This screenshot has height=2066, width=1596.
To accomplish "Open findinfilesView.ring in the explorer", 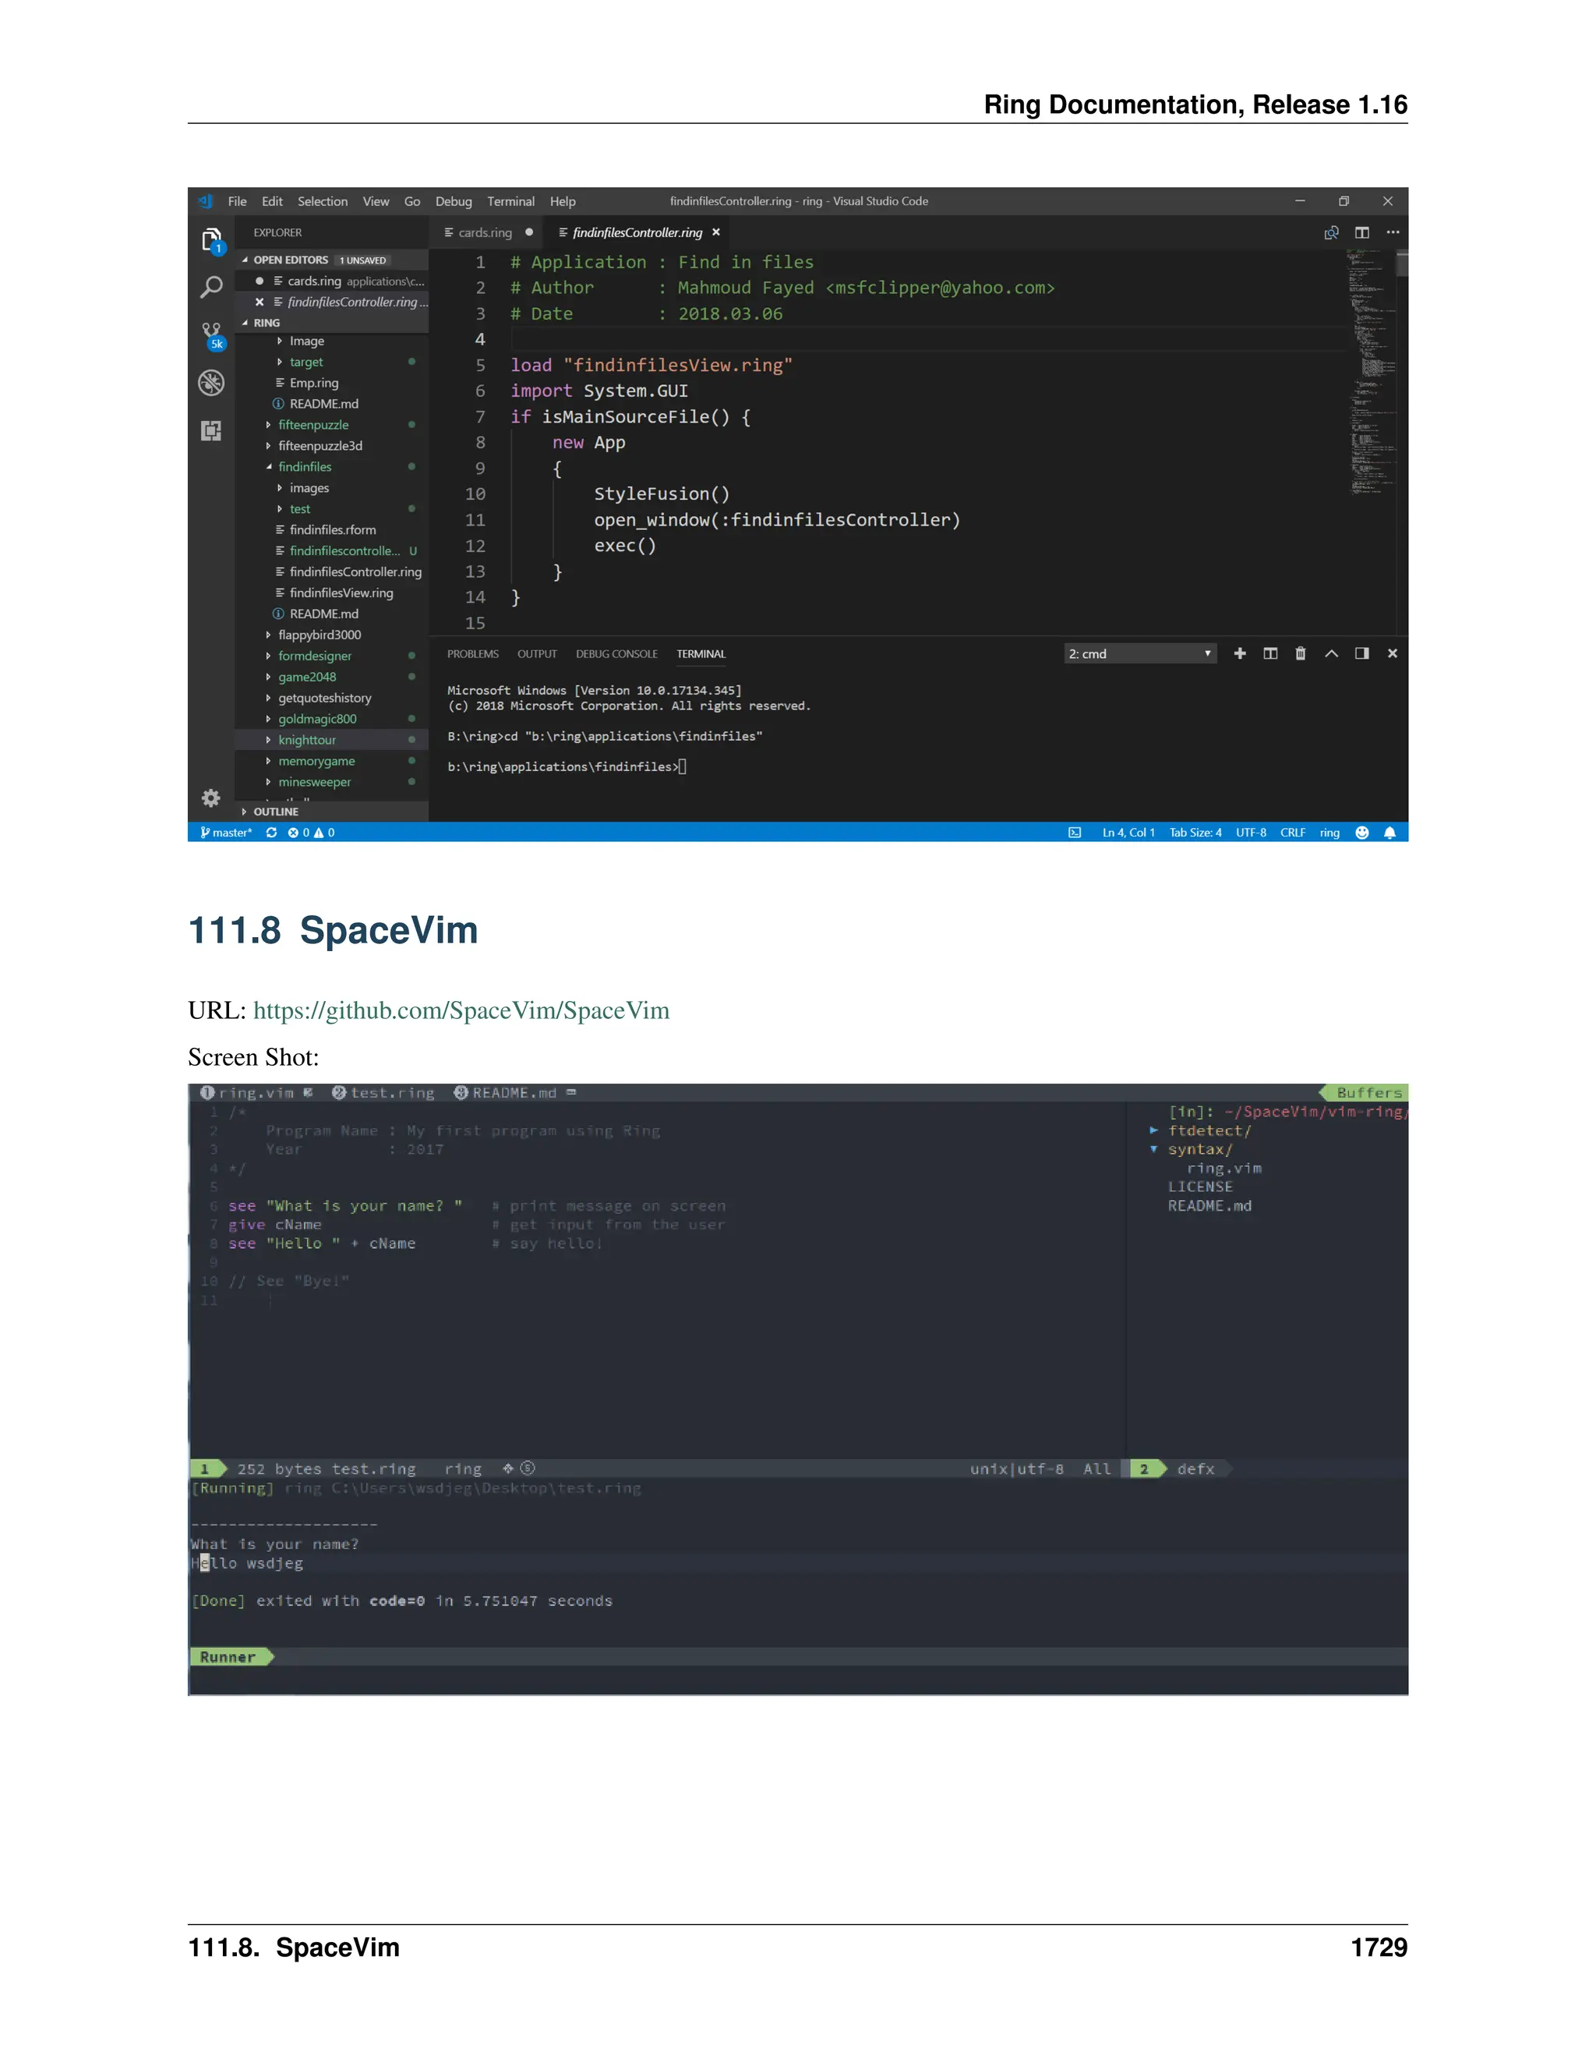I will (341, 593).
